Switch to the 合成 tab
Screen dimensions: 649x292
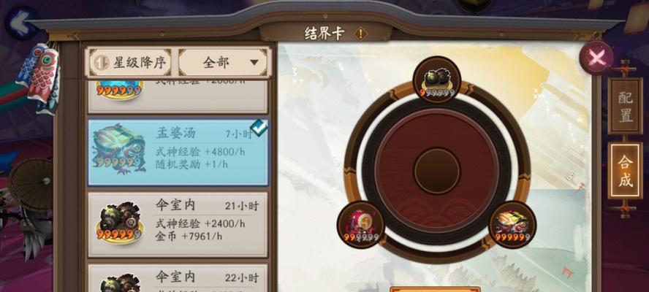point(625,170)
